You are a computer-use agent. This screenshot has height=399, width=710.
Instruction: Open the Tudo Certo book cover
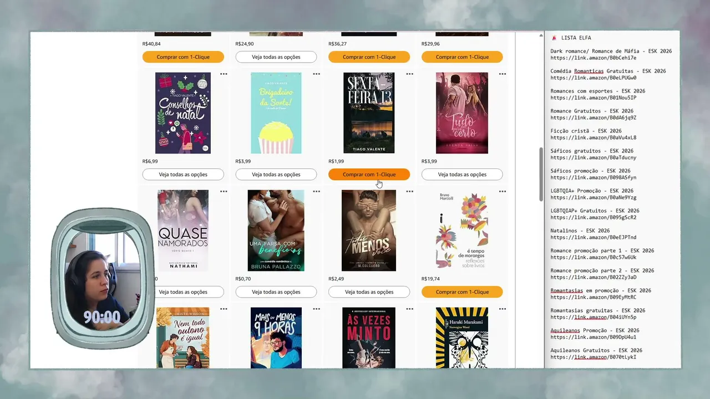pyautogui.click(x=462, y=113)
